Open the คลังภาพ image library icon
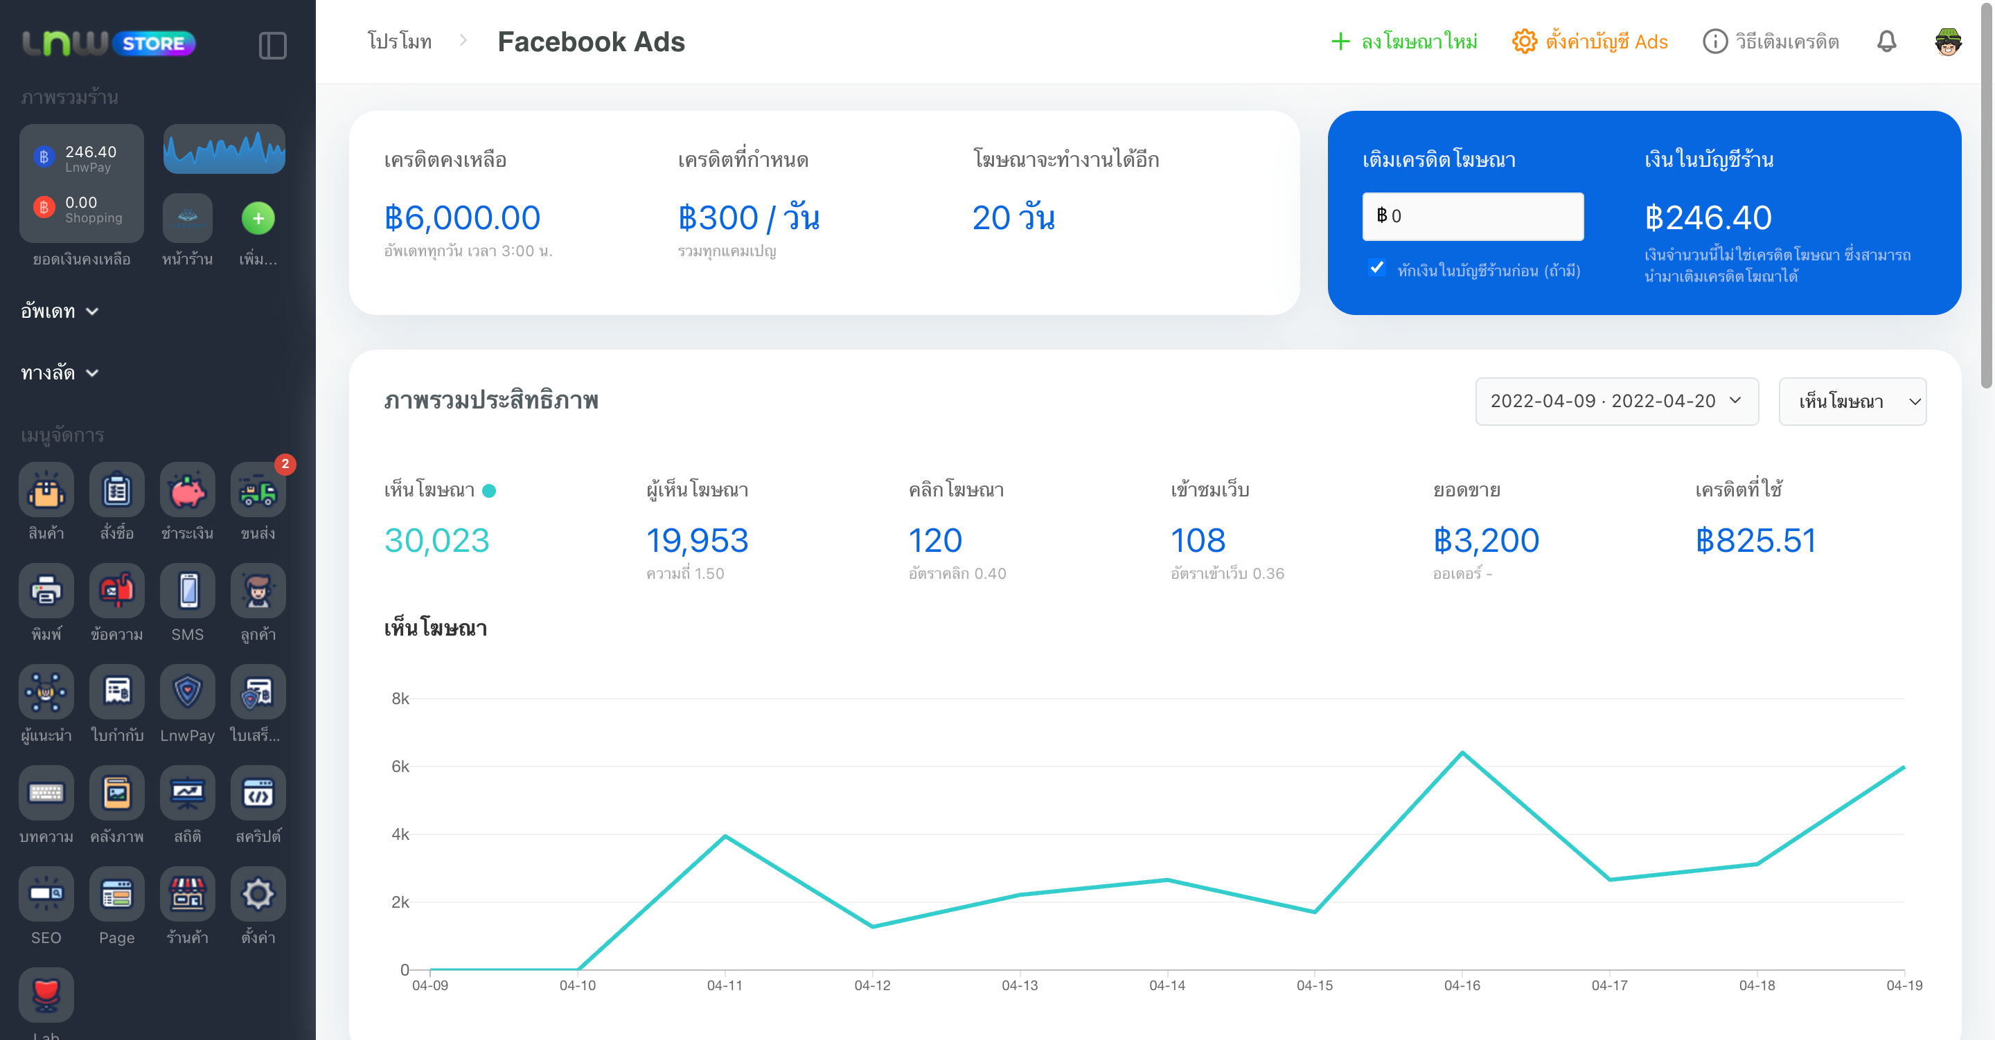This screenshot has height=1040, width=1995. (x=117, y=793)
